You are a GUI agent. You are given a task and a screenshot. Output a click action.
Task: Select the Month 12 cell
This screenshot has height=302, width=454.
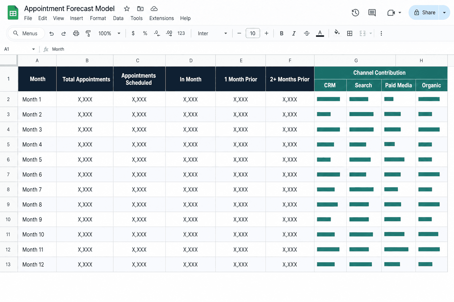pyautogui.click(x=37, y=265)
